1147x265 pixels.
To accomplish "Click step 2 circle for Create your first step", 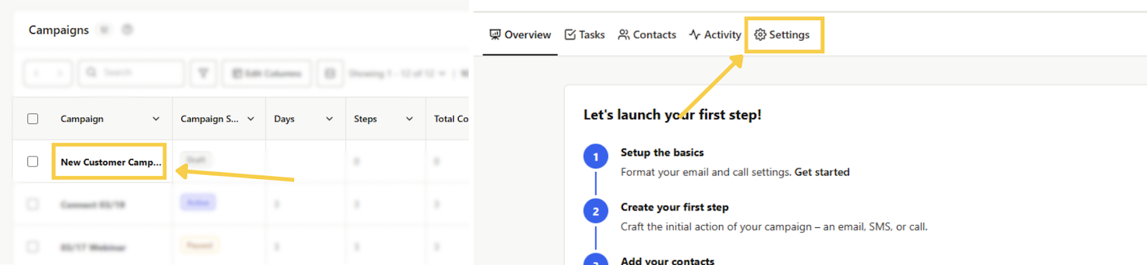I will pyautogui.click(x=596, y=211).
